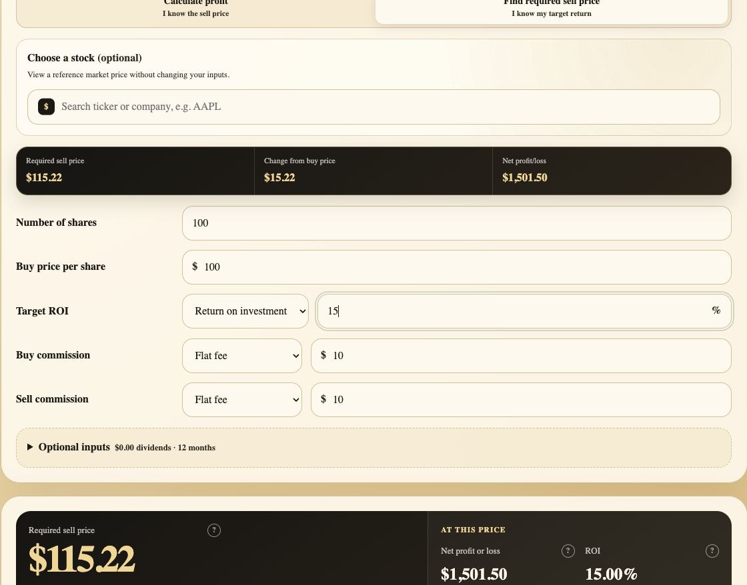Open help icon next to ROI result
This screenshot has height=585, width=747.
712,551
